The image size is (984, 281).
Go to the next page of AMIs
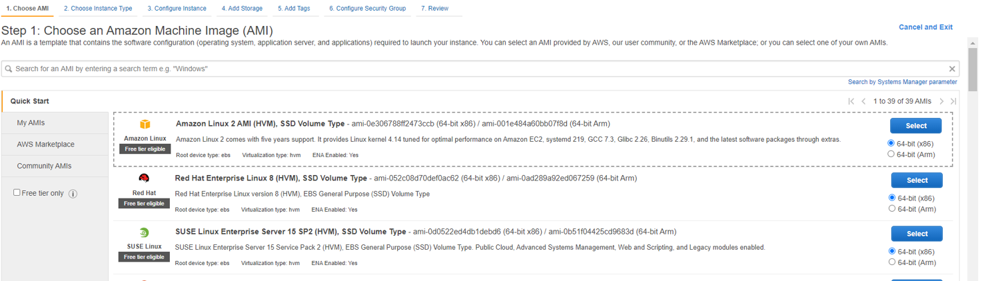941,101
